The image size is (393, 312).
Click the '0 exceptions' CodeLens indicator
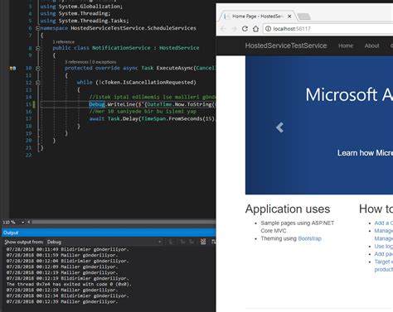point(104,62)
